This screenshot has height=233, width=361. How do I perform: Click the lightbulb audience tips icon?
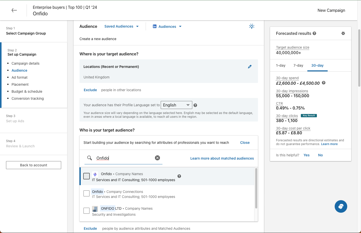(x=252, y=26)
